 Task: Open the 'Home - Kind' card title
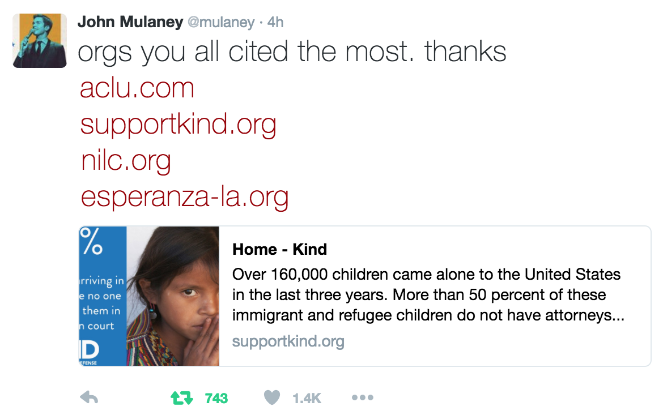279,249
